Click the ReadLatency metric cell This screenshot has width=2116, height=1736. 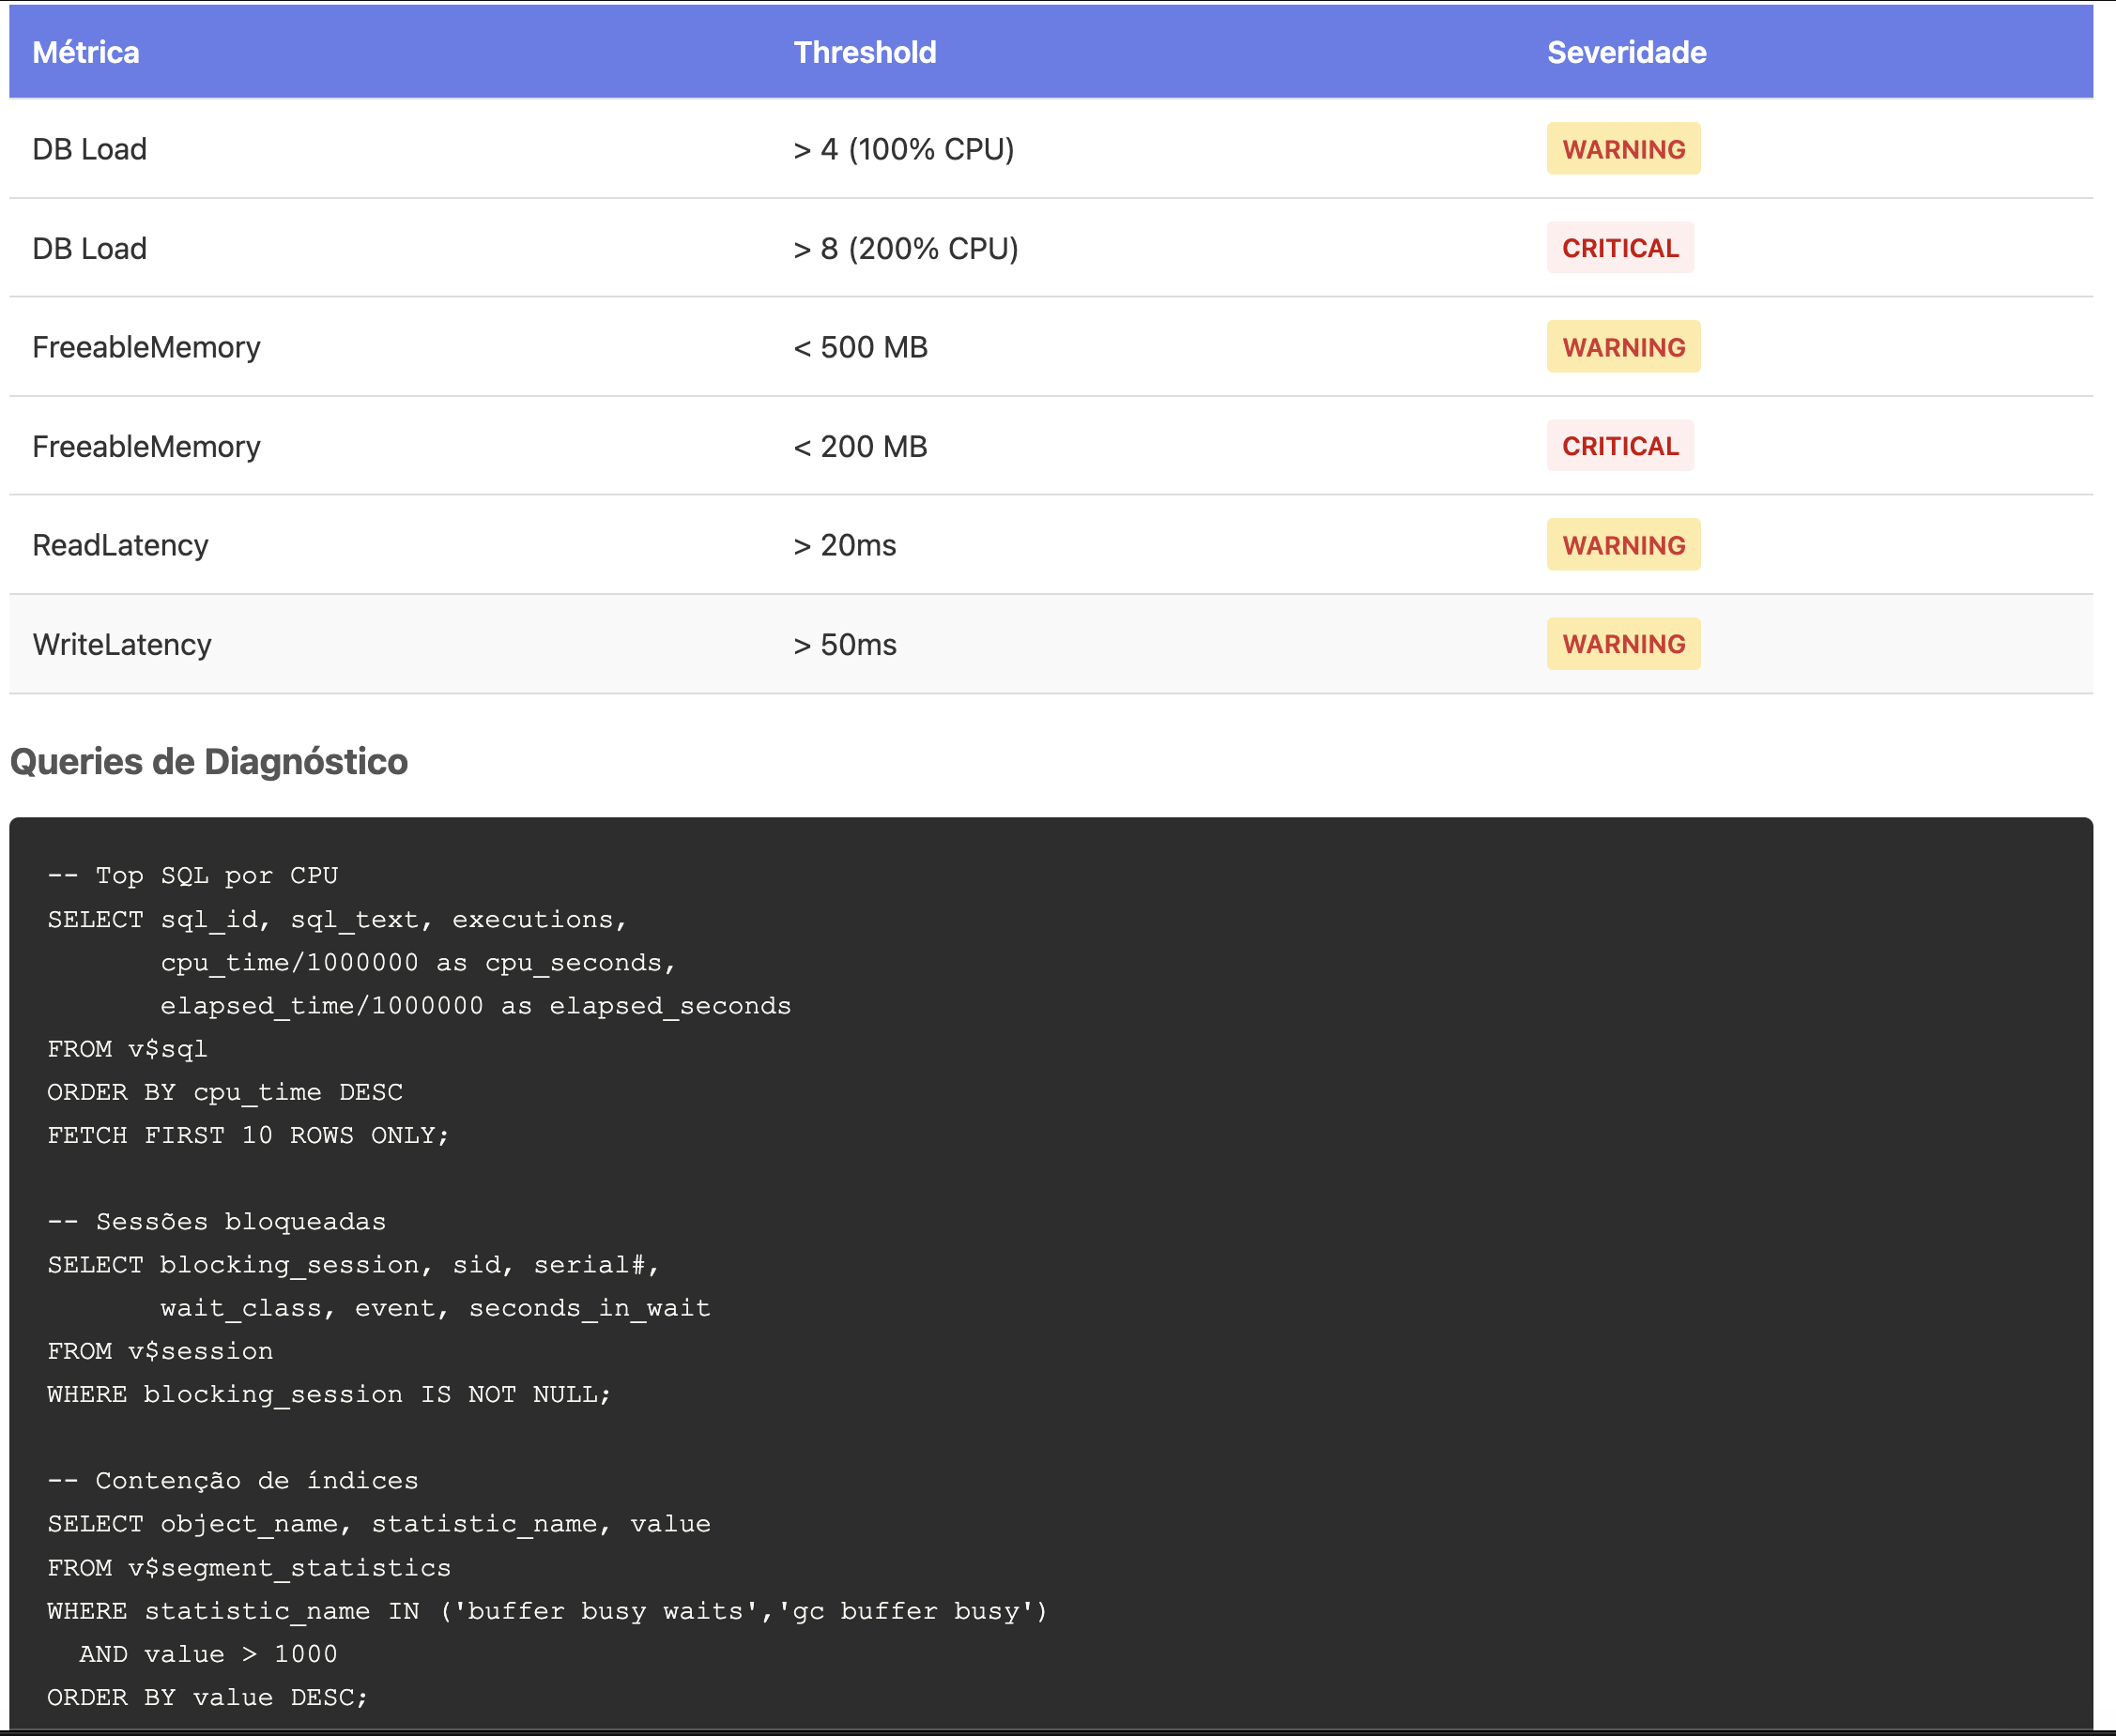[x=120, y=545]
